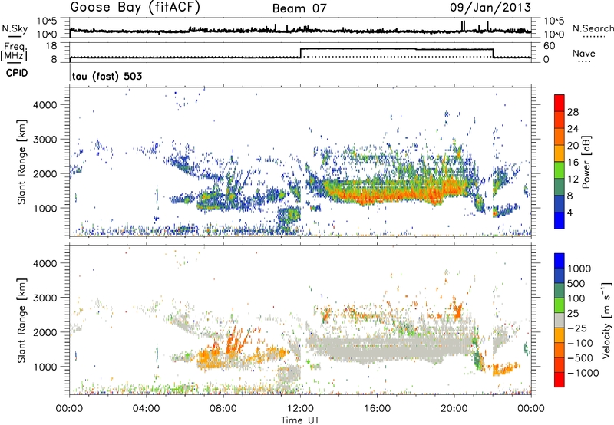The image size is (614, 425).
Task: Click the lowest blue swatch on the power colorbar
Action: point(560,220)
